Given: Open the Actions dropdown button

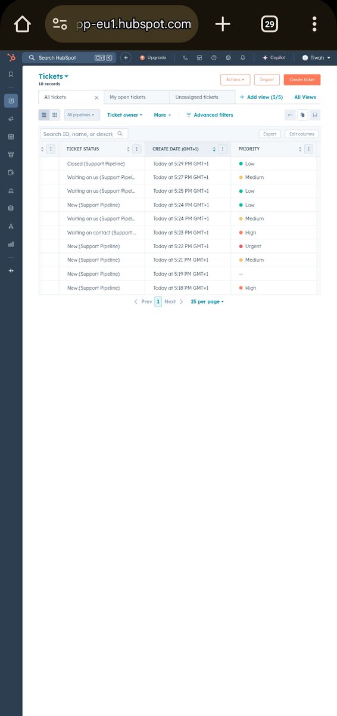Looking at the screenshot, I should 235,79.
